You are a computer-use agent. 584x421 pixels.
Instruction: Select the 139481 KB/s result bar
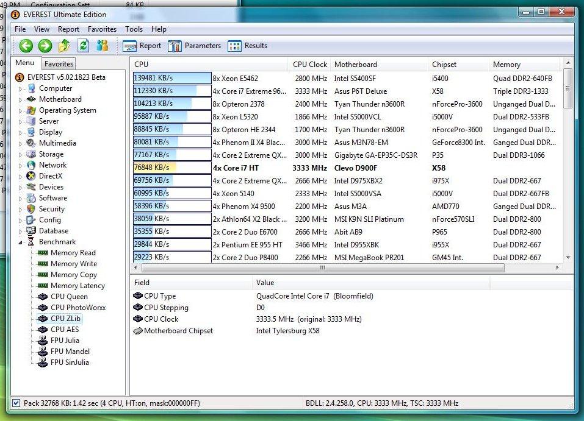point(172,78)
